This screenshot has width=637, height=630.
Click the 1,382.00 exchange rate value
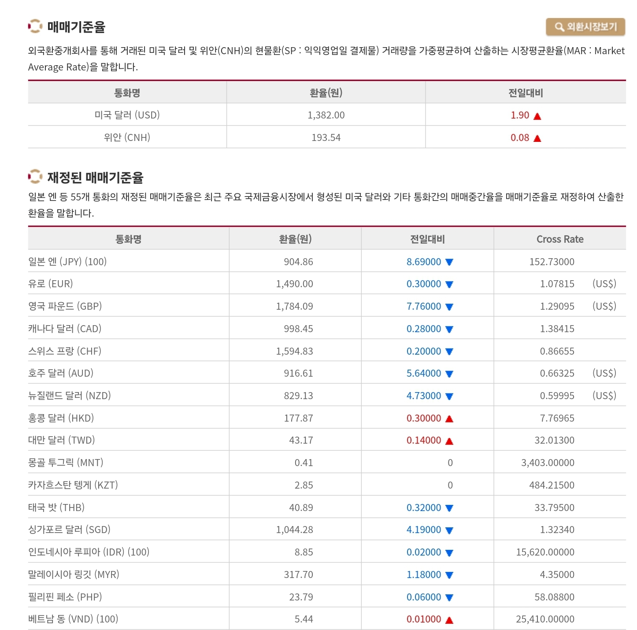326,115
